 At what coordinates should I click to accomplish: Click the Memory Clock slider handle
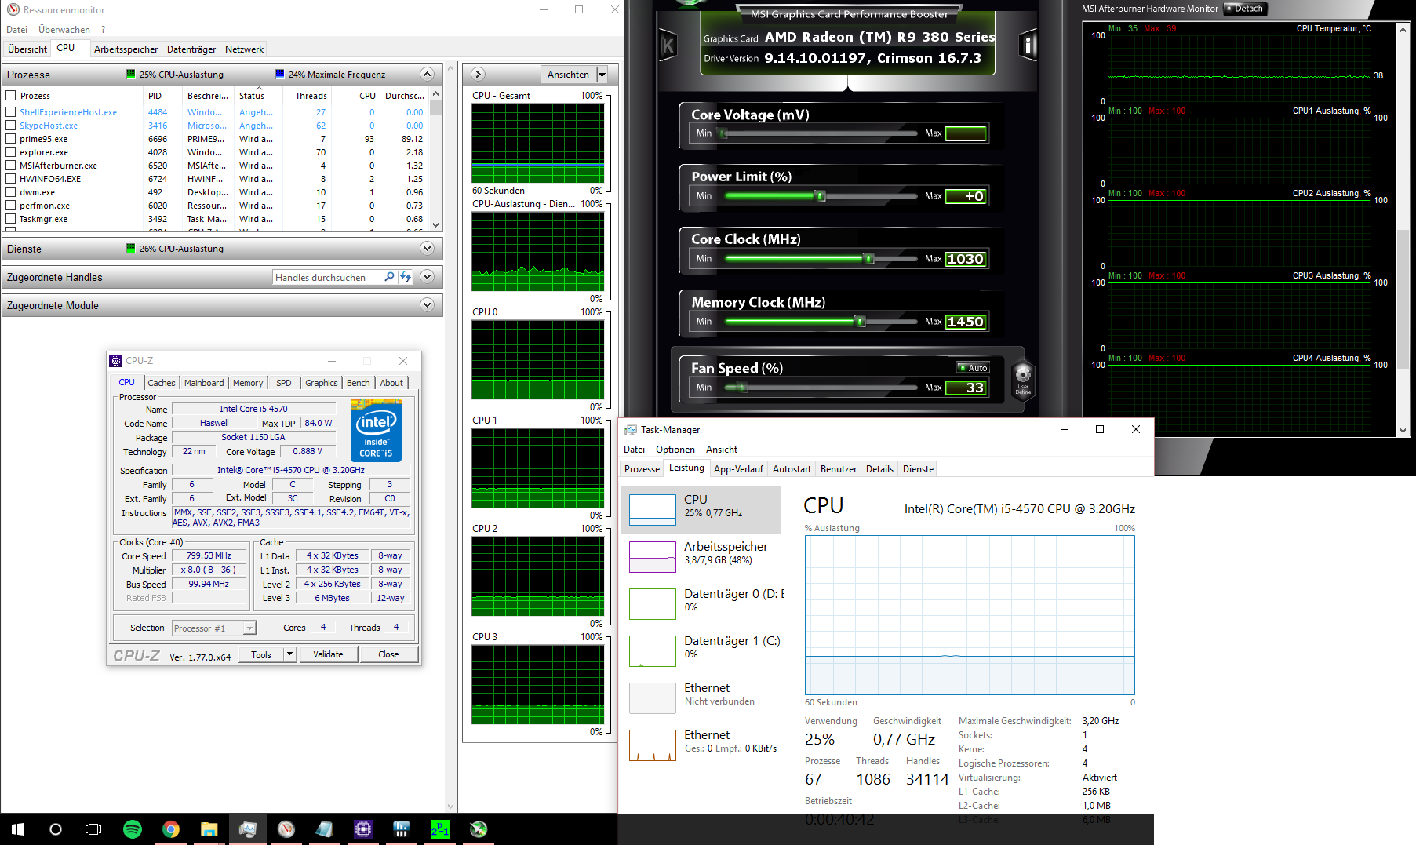[x=861, y=321]
